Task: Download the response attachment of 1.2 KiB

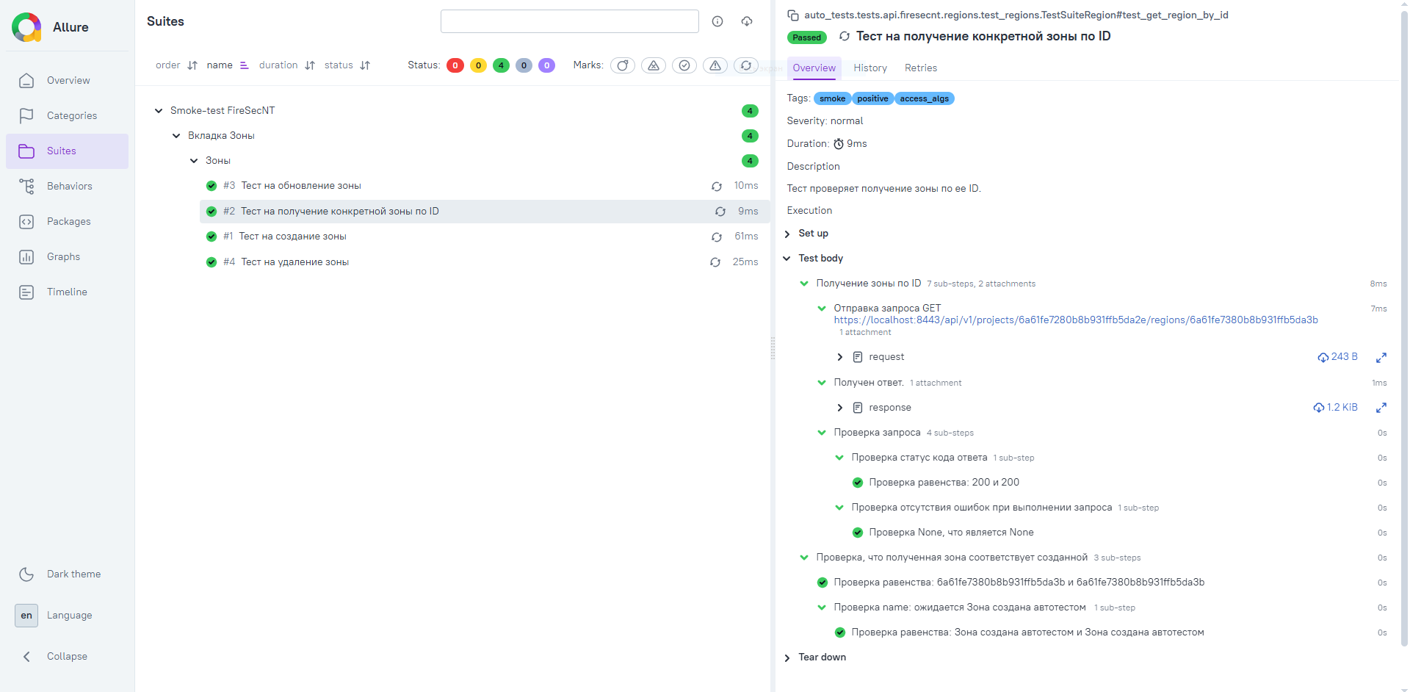Action: coord(1335,408)
